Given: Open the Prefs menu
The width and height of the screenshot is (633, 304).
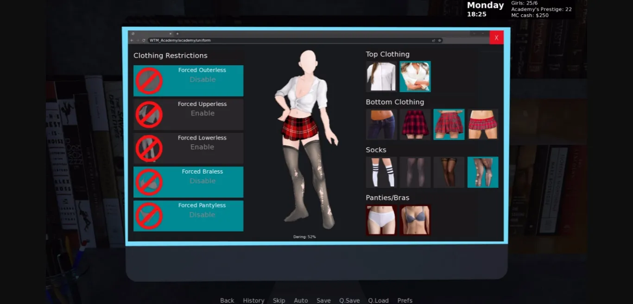Looking at the screenshot, I should pos(405,300).
